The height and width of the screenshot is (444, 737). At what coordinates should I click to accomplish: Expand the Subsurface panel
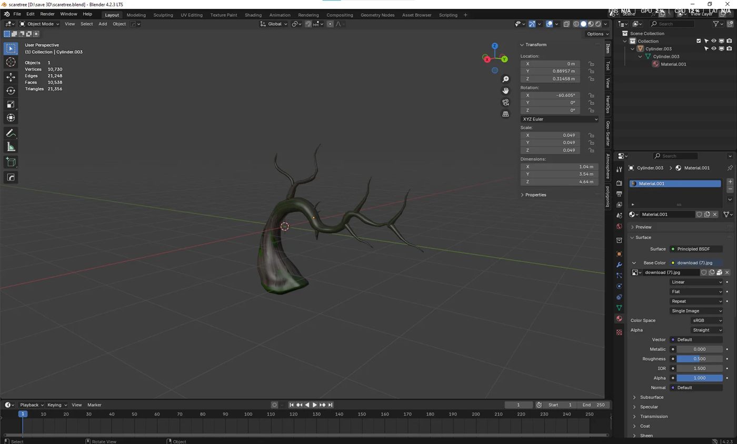[651, 397]
